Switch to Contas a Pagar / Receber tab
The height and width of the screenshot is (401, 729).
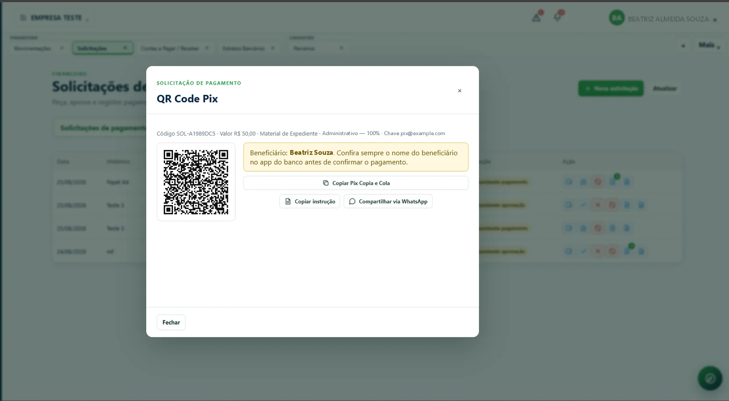[170, 48]
